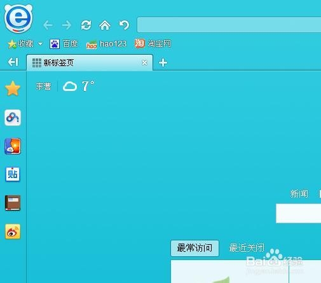Click the undo closed tab icon
Viewport: 321px width, 283px height.
pyautogui.click(x=124, y=25)
